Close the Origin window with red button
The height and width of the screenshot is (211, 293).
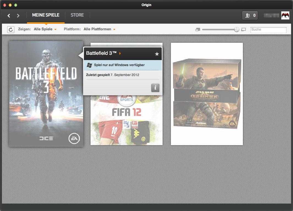tap(5, 5)
